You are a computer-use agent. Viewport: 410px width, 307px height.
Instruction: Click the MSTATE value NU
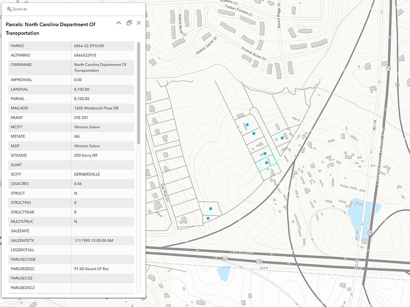tap(77, 136)
